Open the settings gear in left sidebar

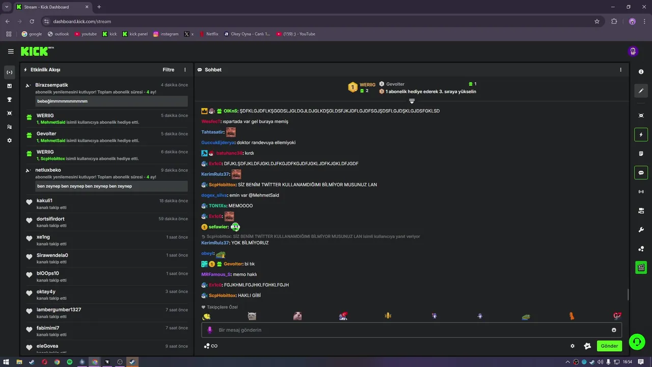tap(9, 140)
